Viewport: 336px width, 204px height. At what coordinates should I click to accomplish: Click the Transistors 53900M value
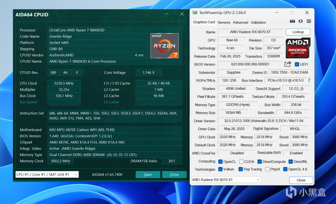tap(273, 56)
